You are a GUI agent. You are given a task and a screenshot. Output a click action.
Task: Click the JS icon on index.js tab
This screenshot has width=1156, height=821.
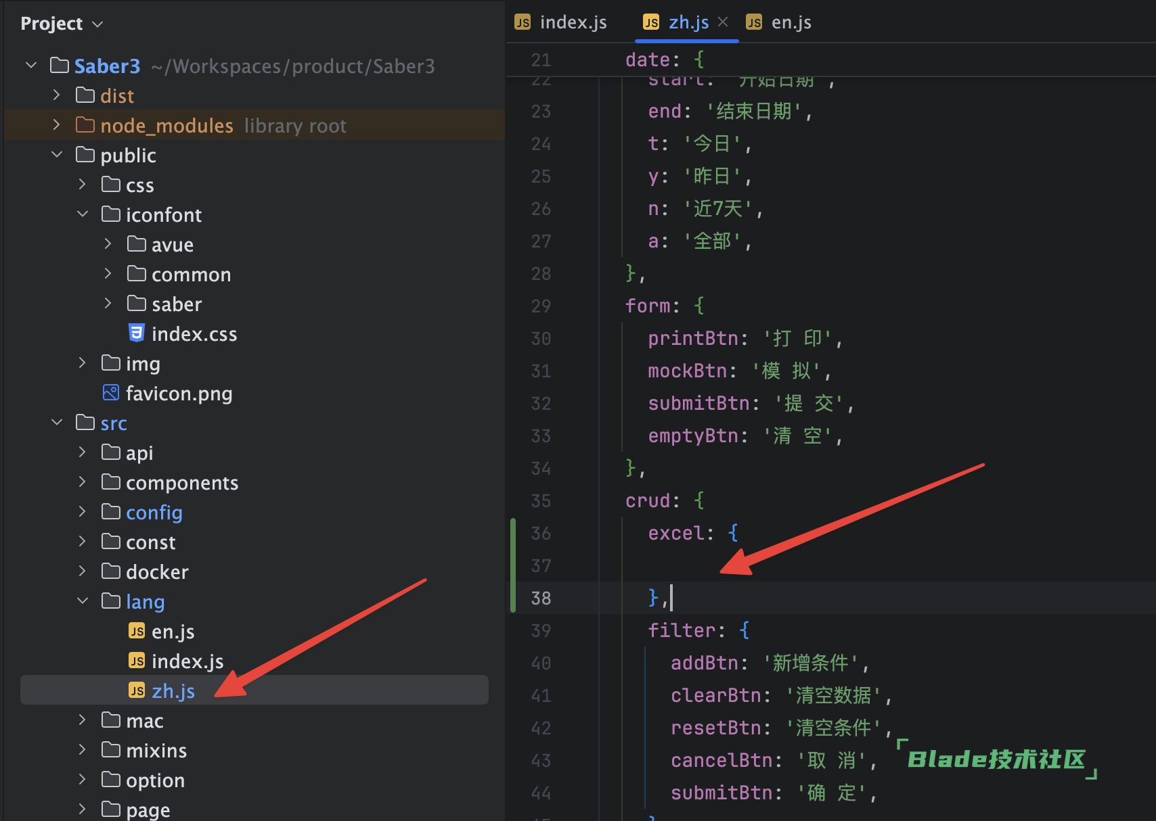(523, 22)
